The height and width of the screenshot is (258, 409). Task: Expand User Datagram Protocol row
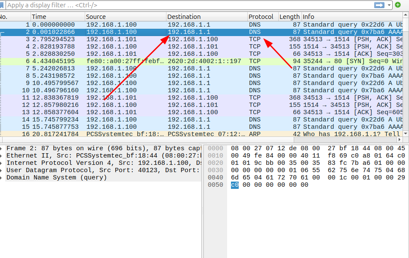[x=1, y=170]
